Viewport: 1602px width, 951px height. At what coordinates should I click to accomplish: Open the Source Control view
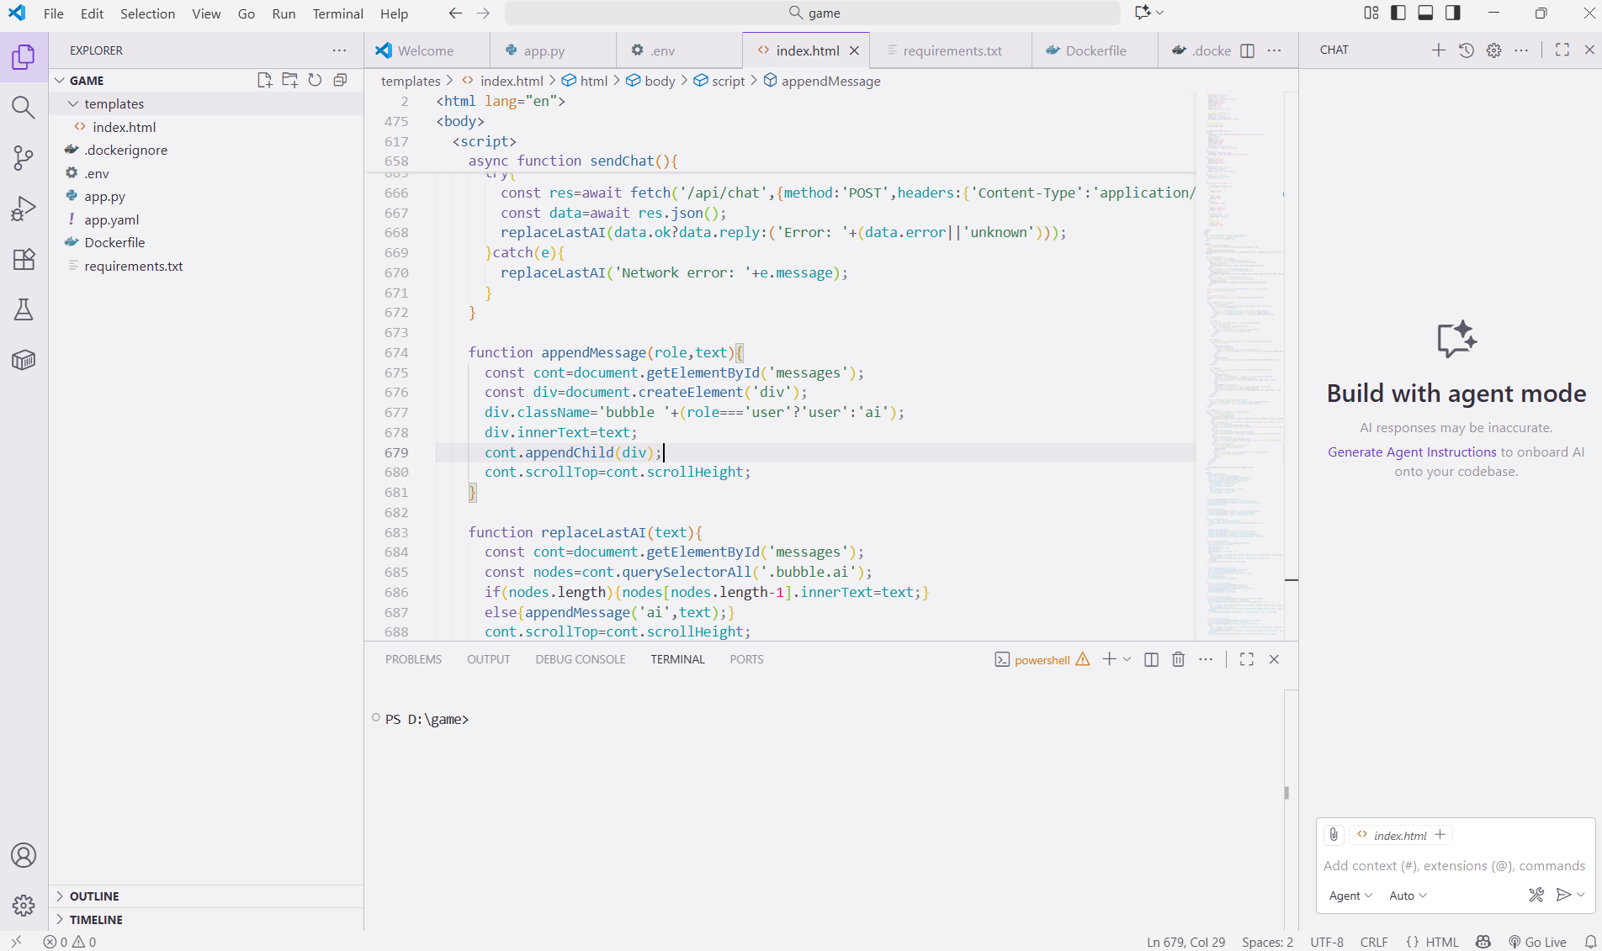click(24, 158)
